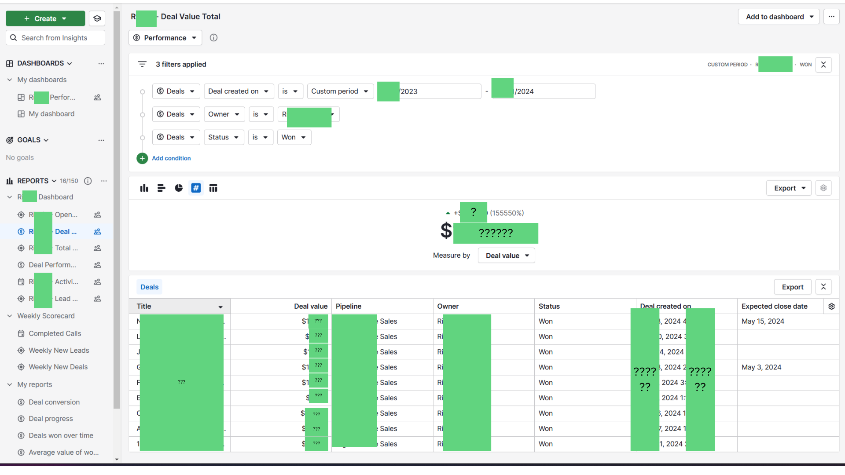The width and height of the screenshot is (845, 475).
Task: Select the scorecard number view icon
Action: (x=196, y=188)
